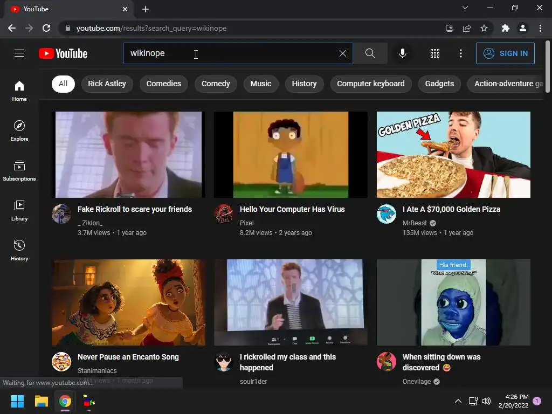
Task: Open Fake Rickroll video thumbnail
Action: point(128,155)
